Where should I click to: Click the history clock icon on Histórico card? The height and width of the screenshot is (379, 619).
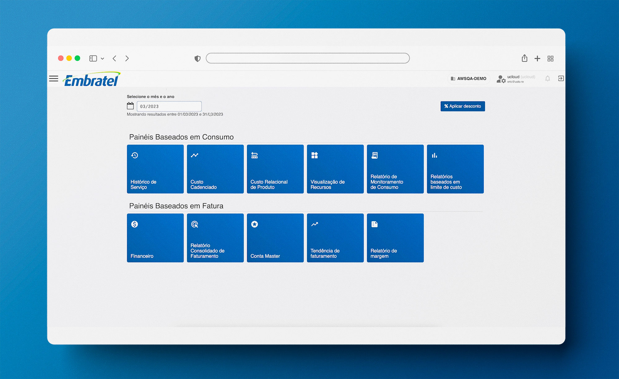coord(135,155)
